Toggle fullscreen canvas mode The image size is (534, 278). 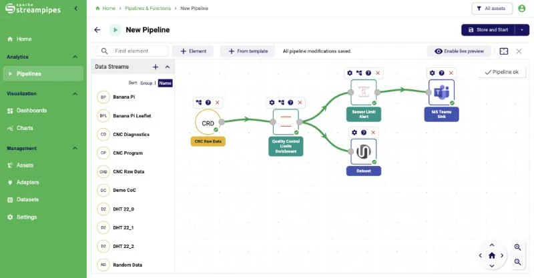504,51
